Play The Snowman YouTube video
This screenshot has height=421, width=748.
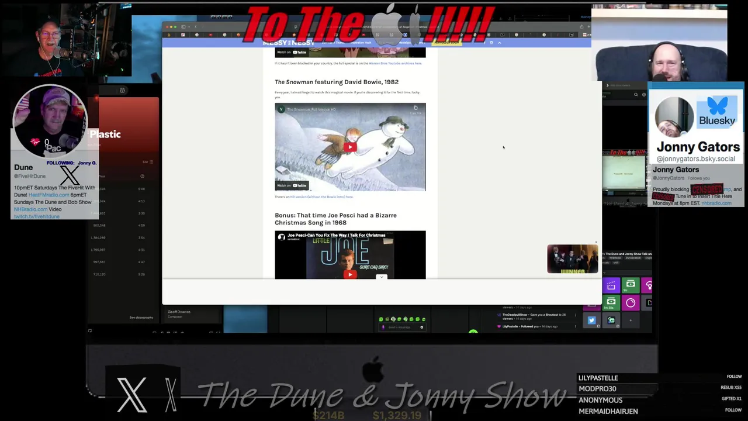[350, 147]
